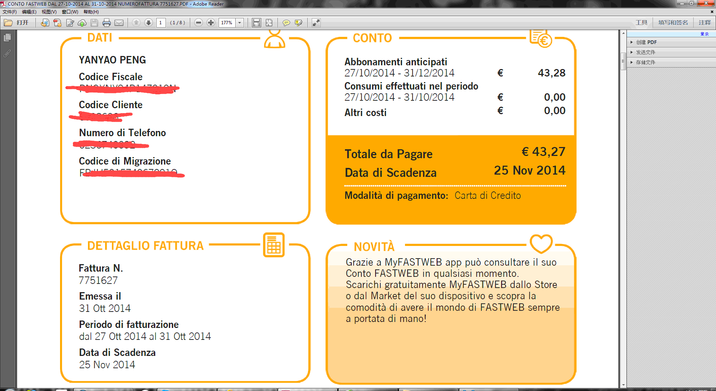Click the vertical scrollbar thumb
The image size is (716, 391).
click(x=623, y=61)
